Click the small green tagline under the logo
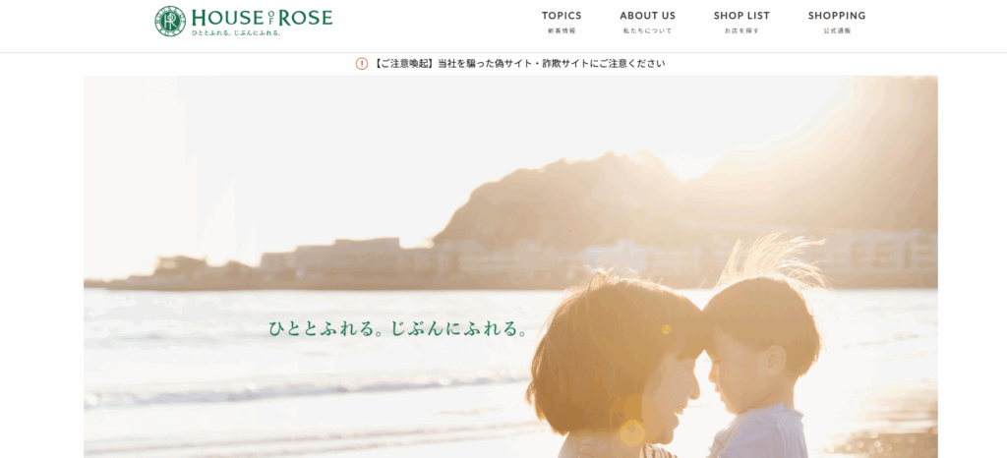Viewport: 1007px width, 458px height. click(x=236, y=33)
